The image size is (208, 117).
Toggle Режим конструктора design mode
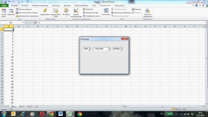coord(76,13)
